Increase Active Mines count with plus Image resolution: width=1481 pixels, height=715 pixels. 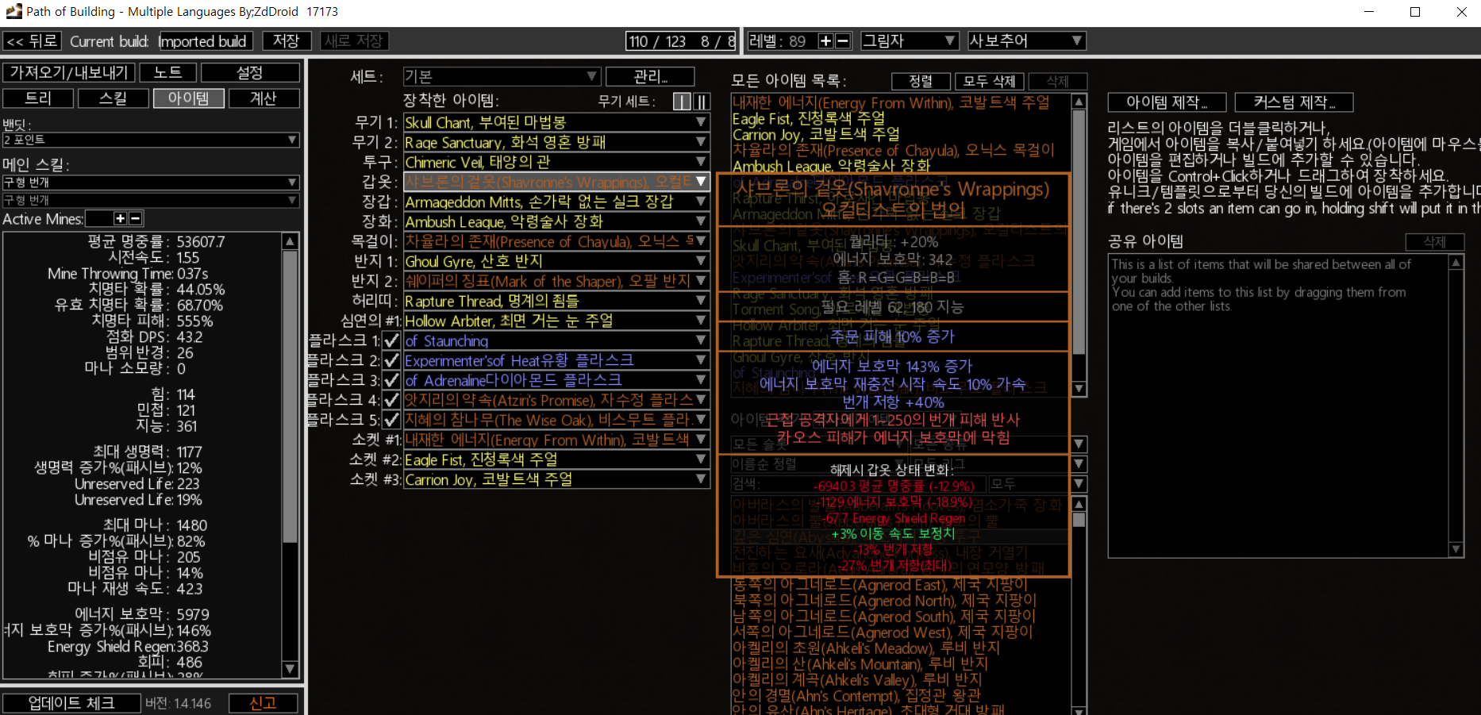(120, 218)
